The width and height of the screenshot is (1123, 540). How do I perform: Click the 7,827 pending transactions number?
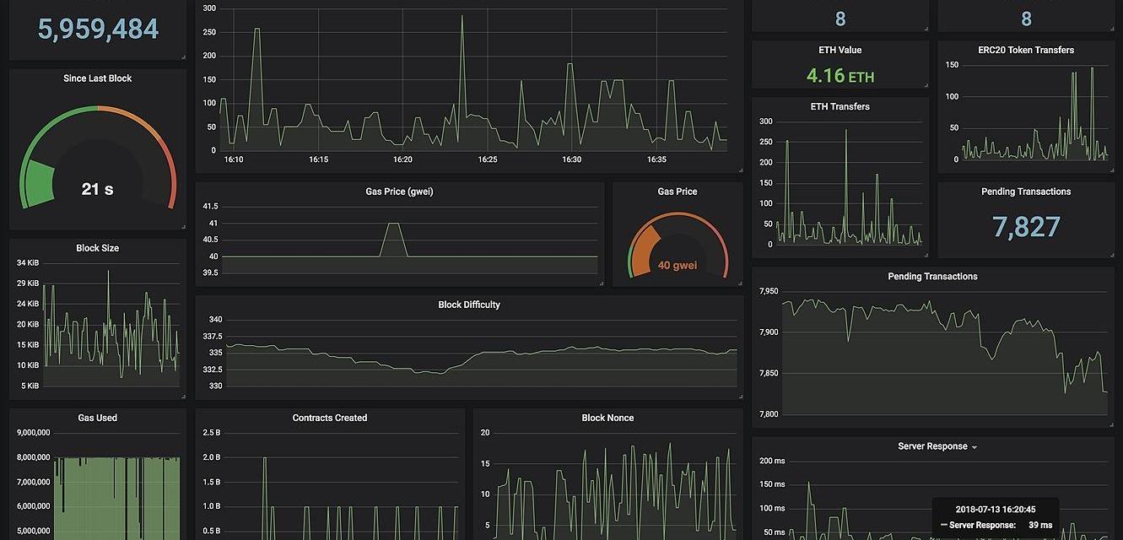coord(1026,226)
